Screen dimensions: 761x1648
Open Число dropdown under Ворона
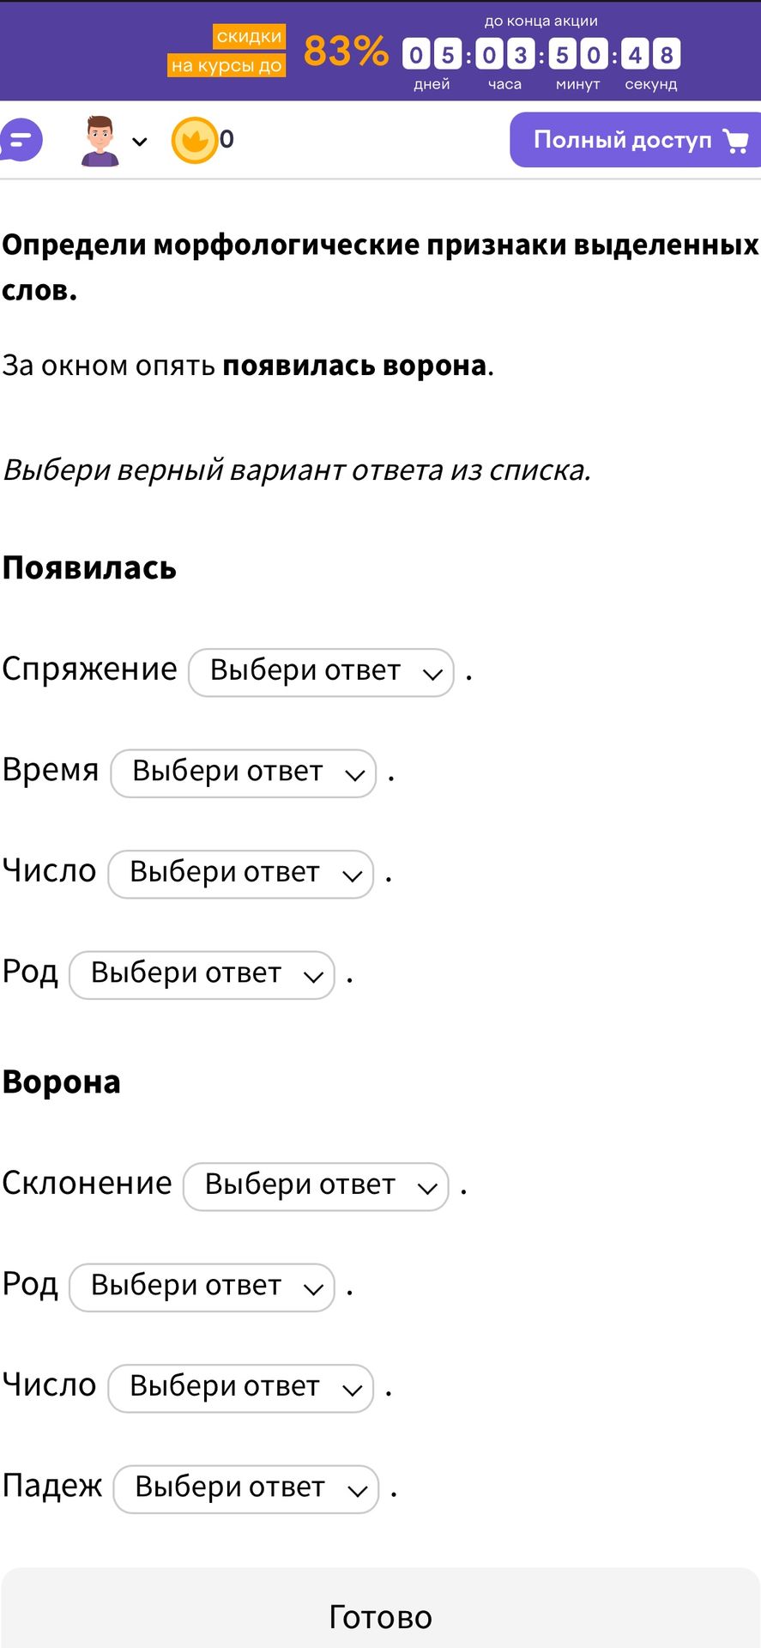[x=241, y=1388]
